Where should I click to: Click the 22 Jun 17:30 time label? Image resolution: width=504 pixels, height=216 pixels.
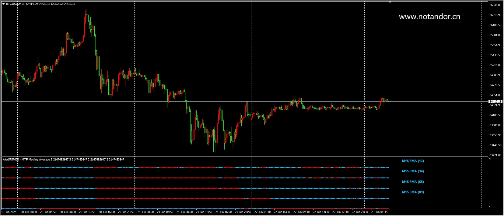coord(340,212)
